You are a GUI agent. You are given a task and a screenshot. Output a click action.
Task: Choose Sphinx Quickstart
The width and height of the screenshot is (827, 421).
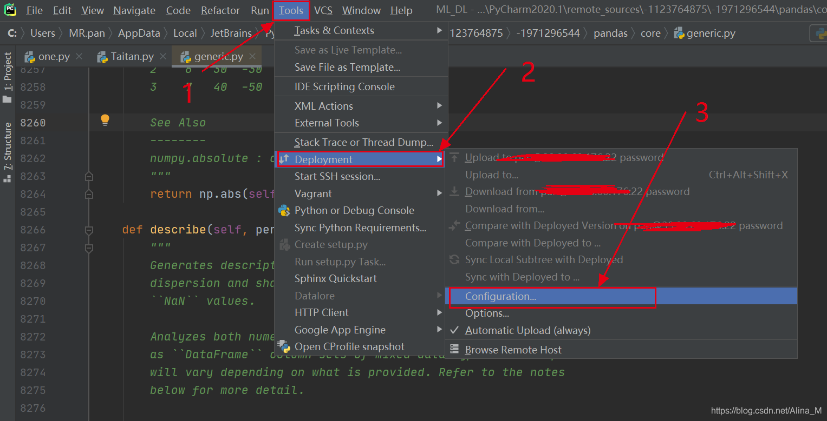coord(361,278)
